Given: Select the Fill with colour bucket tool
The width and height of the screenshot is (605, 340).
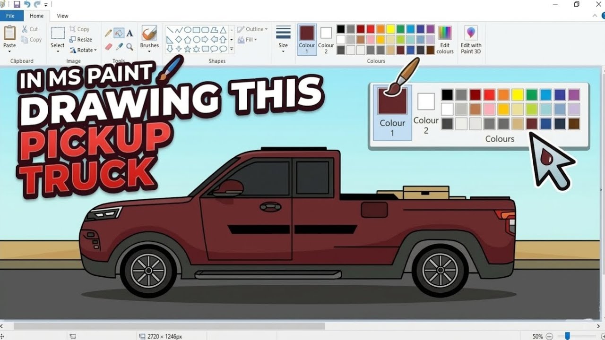Looking at the screenshot, I should (x=119, y=33).
